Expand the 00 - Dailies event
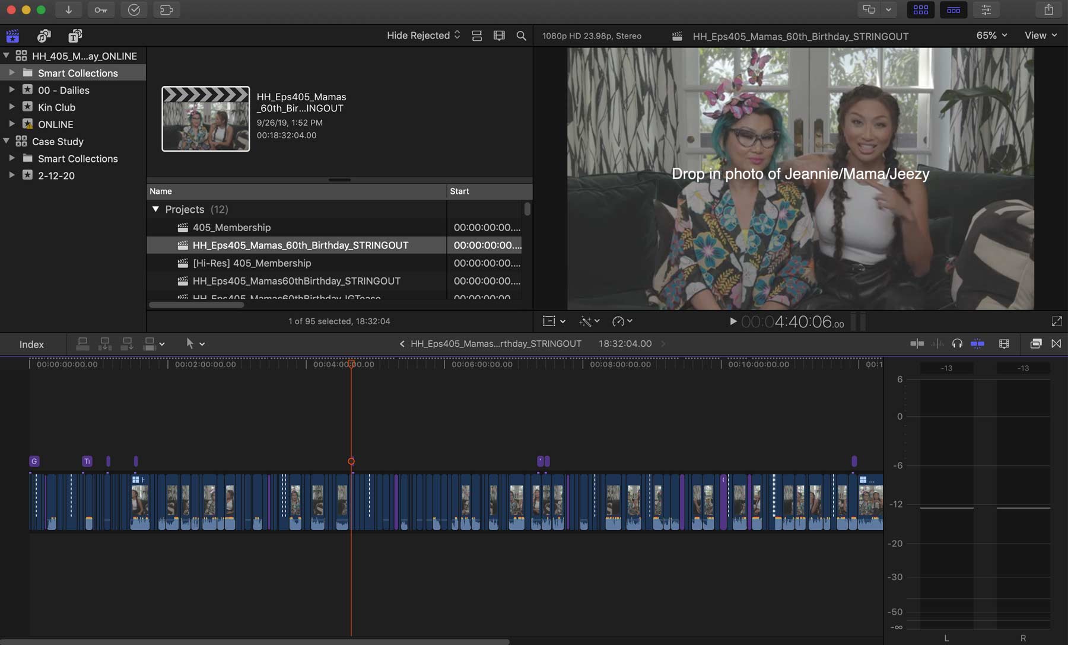Screen dimensions: 1068x645 pos(11,90)
